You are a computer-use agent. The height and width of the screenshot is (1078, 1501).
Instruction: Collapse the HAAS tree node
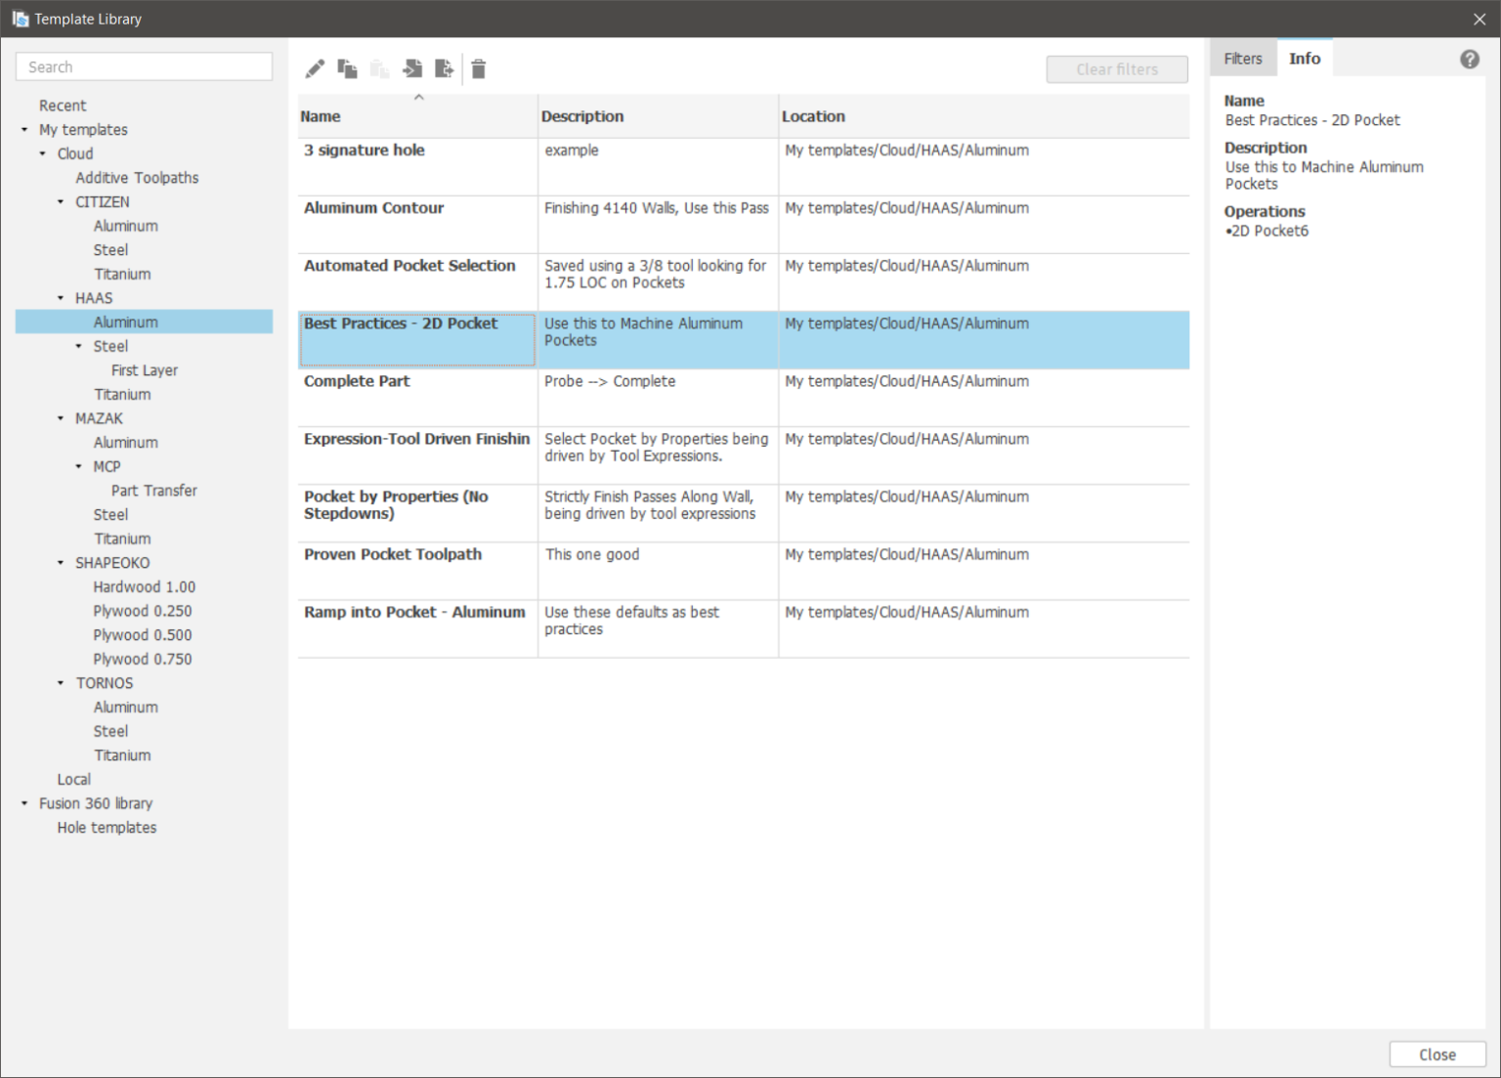tap(59, 297)
